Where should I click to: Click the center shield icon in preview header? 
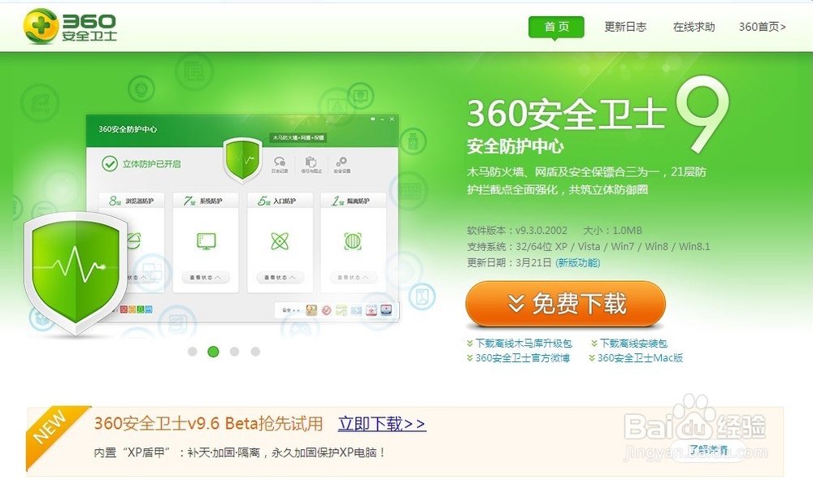pos(242,159)
